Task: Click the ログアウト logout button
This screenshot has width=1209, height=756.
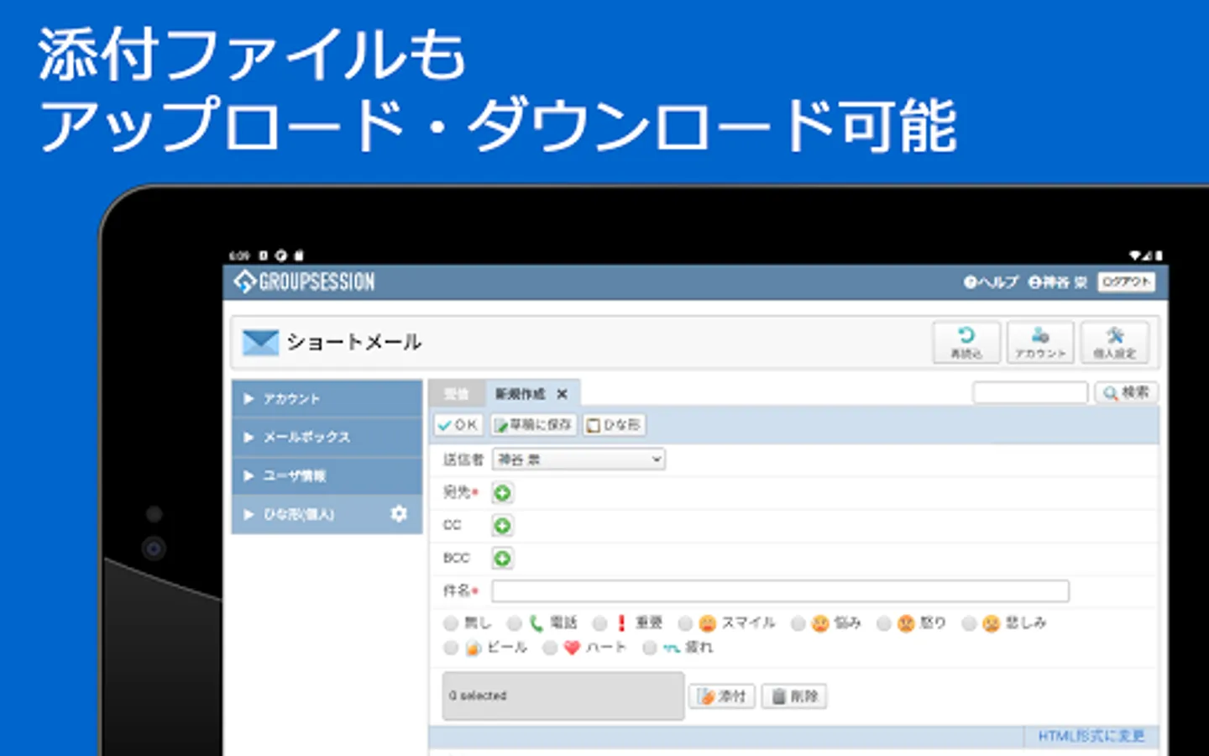Action: [1127, 282]
